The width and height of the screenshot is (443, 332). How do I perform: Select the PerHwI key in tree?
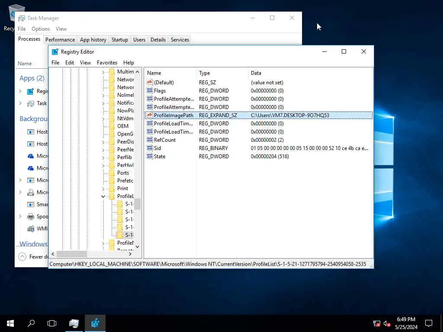(x=125, y=165)
